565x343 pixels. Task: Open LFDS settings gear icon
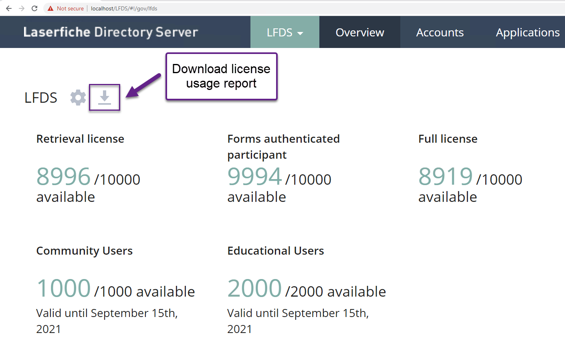pyautogui.click(x=78, y=98)
